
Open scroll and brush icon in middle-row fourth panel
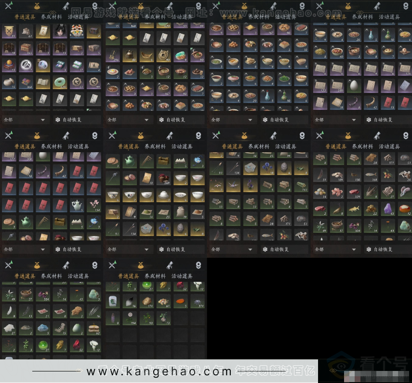[x=377, y=135]
